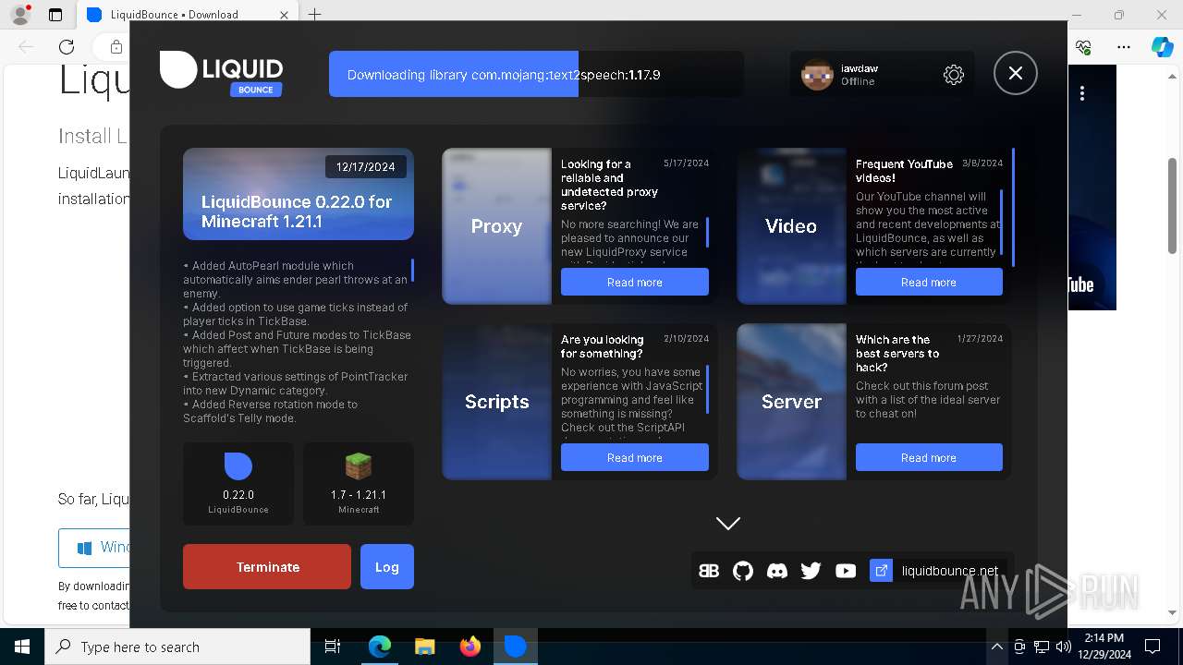Viewport: 1183px width, 665px height.
Task: Click the browser page vertical scrollbar
Action: [1173, 205]
